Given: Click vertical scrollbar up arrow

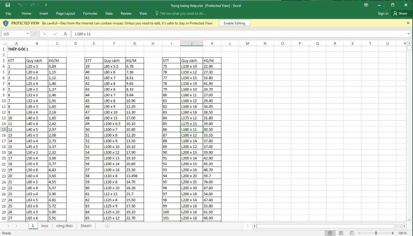Looking at the screenshot, I should click(409, 43).
